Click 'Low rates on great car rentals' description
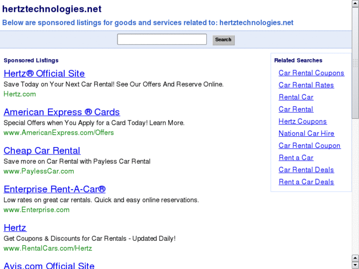 coord(101,200)
